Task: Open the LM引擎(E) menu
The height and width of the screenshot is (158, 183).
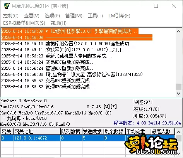Action: (x=119, y=16)
